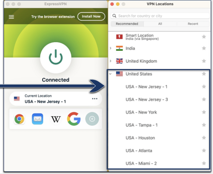Screen dimensions: 213x174
Task: Switch to the All tab
Action: pos(160,24)
